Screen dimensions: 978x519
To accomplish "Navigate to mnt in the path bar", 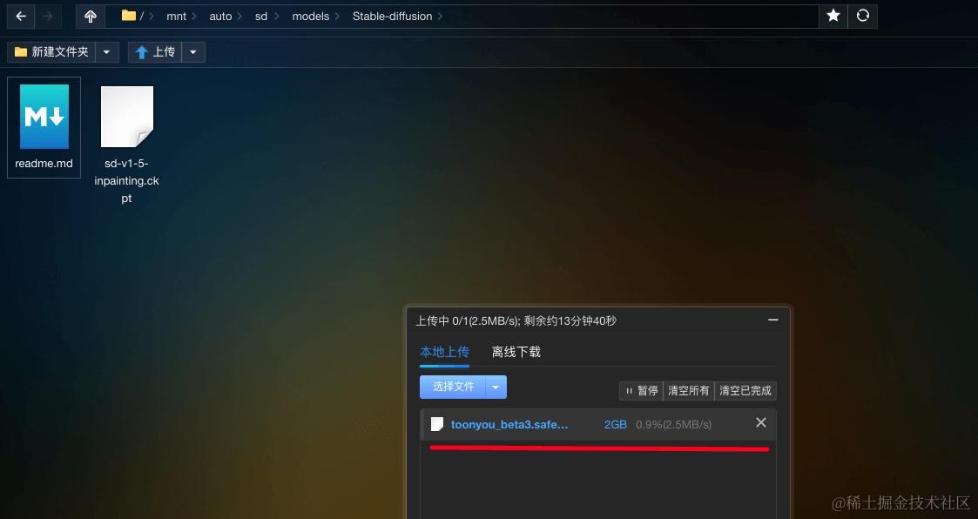I will [x=177, y=17].
